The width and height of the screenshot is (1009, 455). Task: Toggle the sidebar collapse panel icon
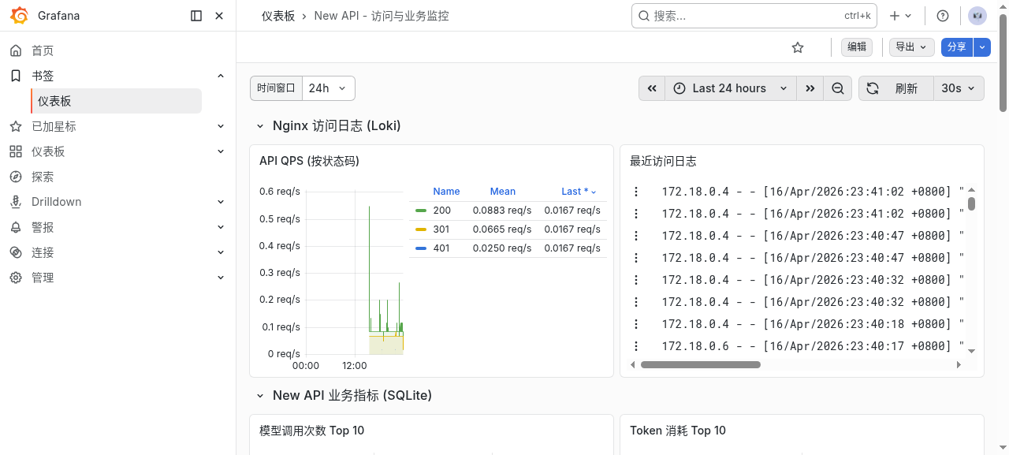tap(195, 15)
